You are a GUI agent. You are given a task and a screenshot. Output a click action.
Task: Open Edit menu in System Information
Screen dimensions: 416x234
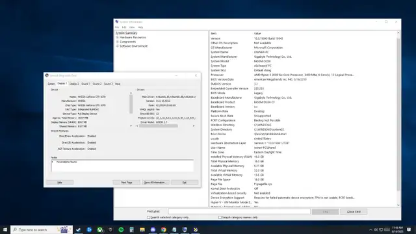124,27
